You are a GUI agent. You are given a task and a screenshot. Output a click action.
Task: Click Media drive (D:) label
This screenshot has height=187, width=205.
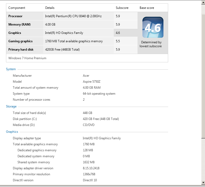coord(24,125)
